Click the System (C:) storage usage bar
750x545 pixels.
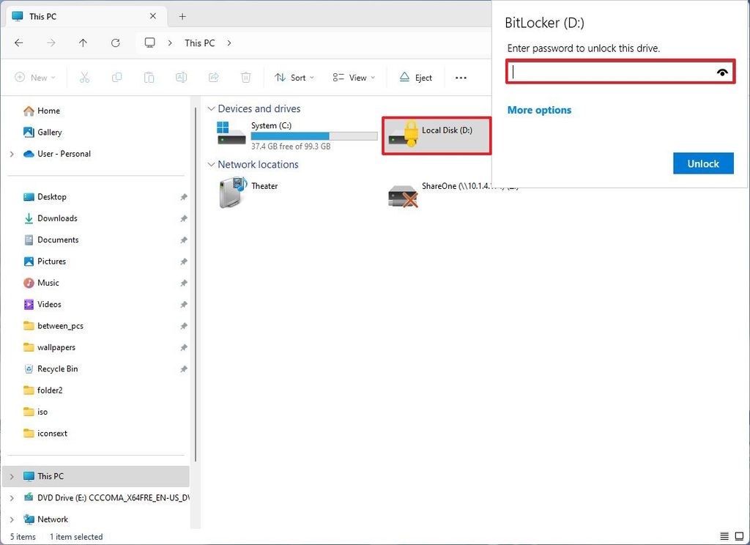pos(314,136)
